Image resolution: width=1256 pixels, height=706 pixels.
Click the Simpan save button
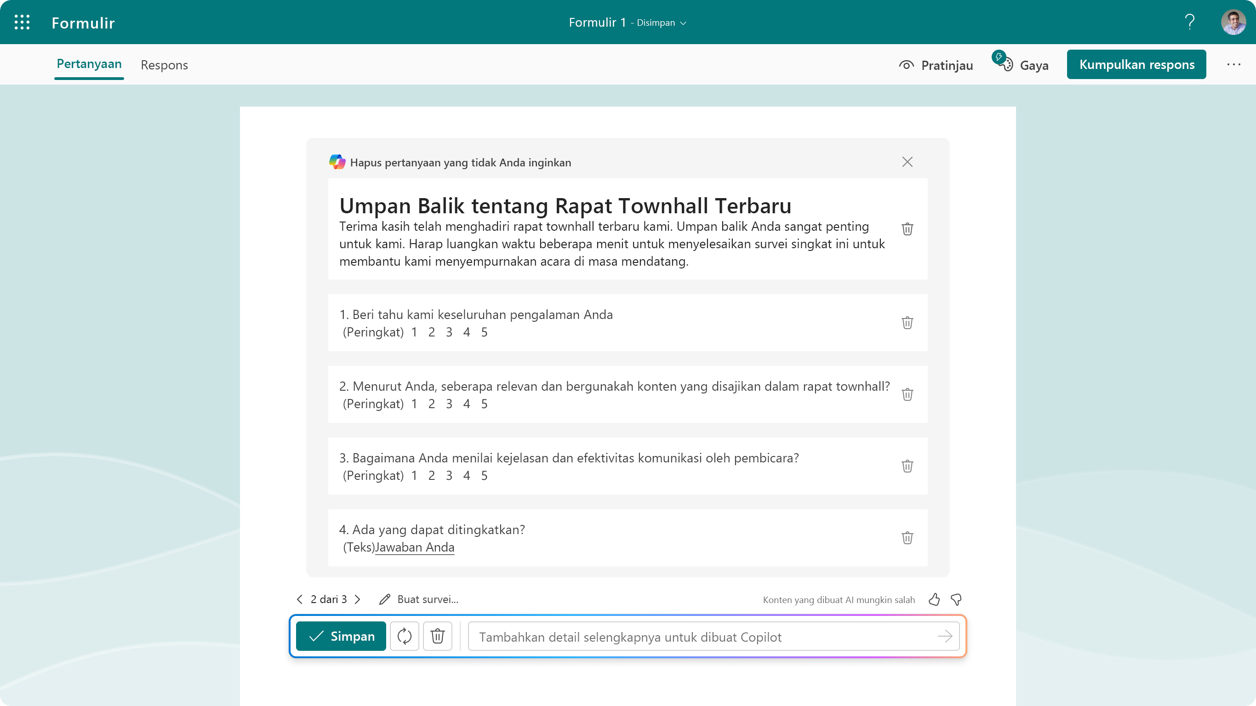[341, 636]
